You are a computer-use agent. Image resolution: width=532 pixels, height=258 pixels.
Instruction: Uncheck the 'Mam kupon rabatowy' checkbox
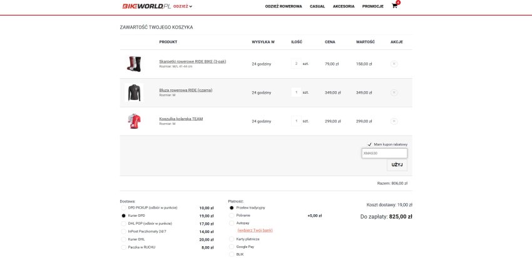(x=370, y=144)
